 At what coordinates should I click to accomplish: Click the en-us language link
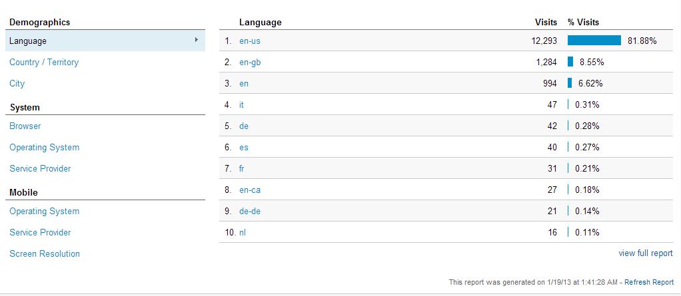(x=250, y=41)
